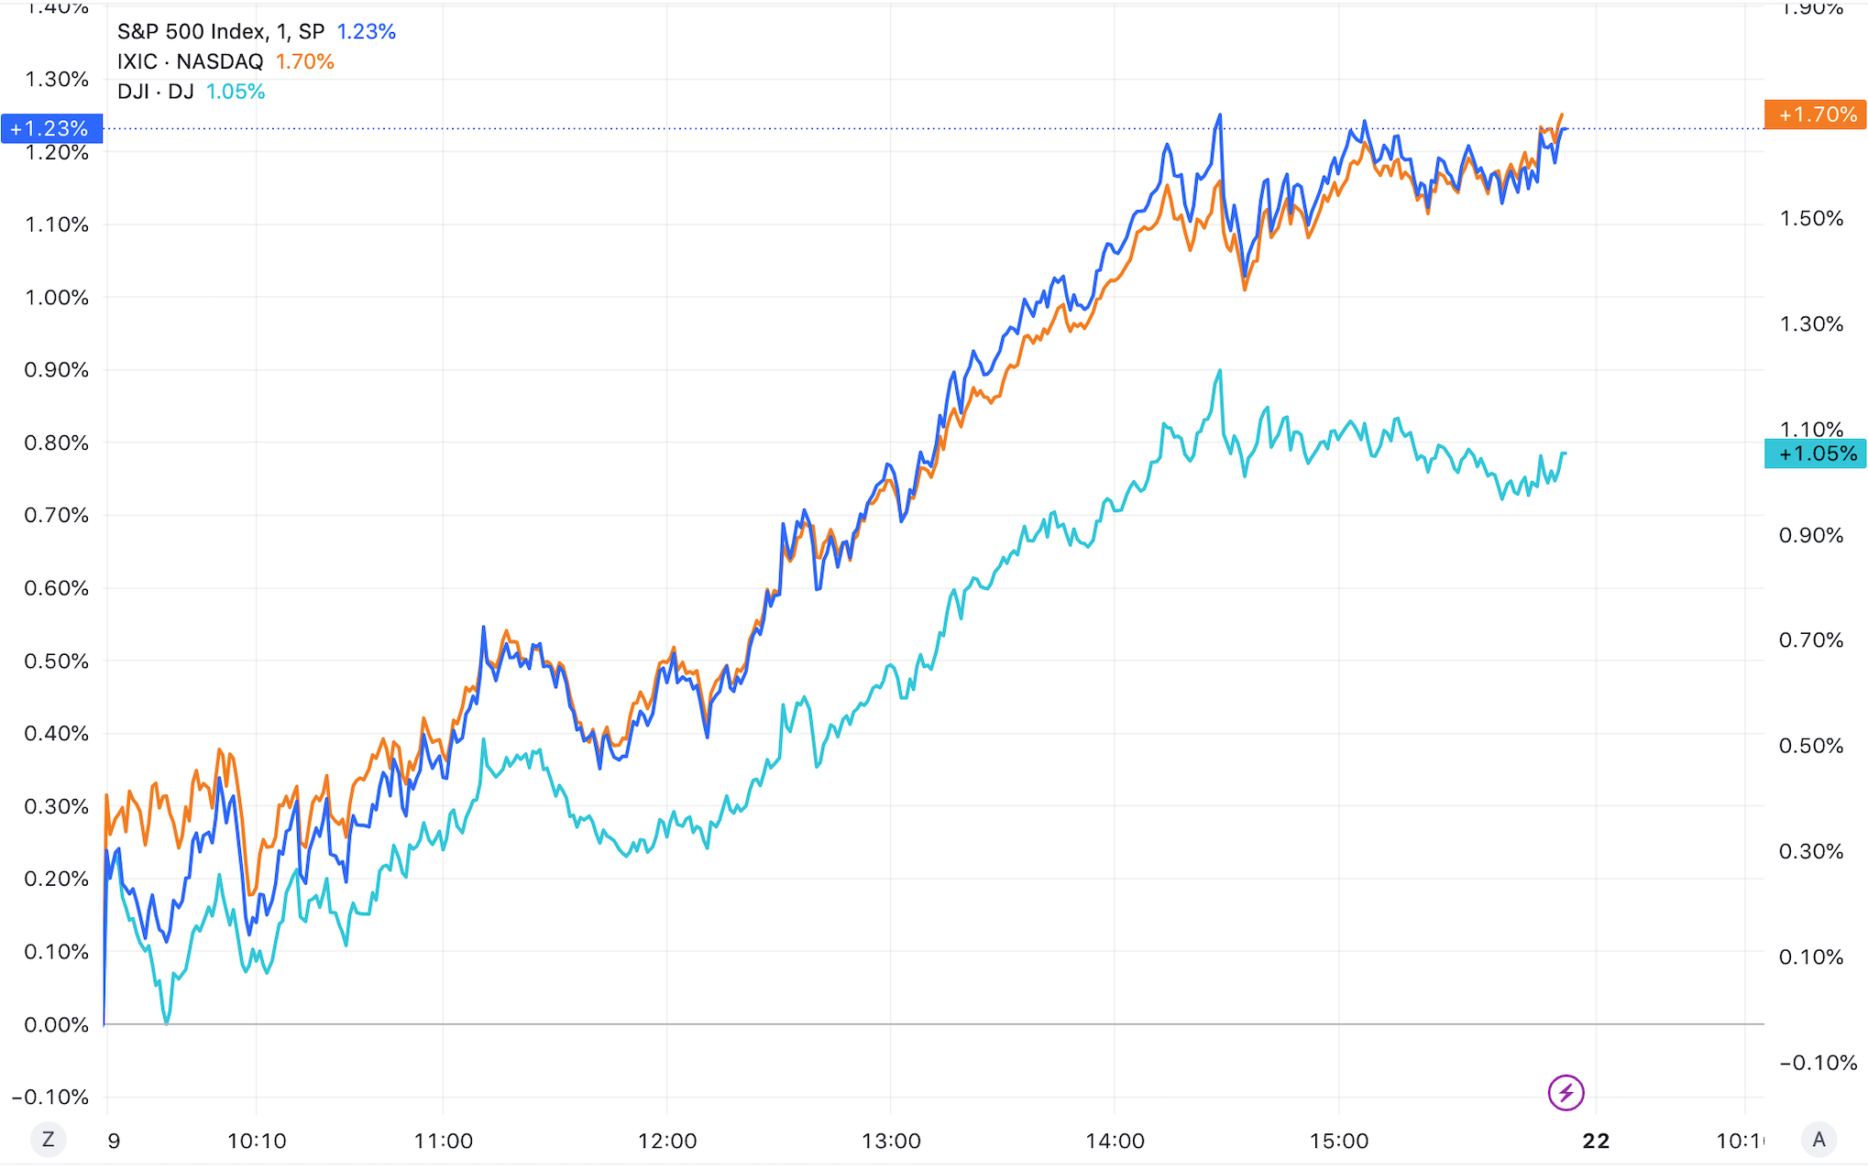Click the Z button at bottom left
The width and height of the screenshot is (1868, 1169).
[x=49, y=1140]
